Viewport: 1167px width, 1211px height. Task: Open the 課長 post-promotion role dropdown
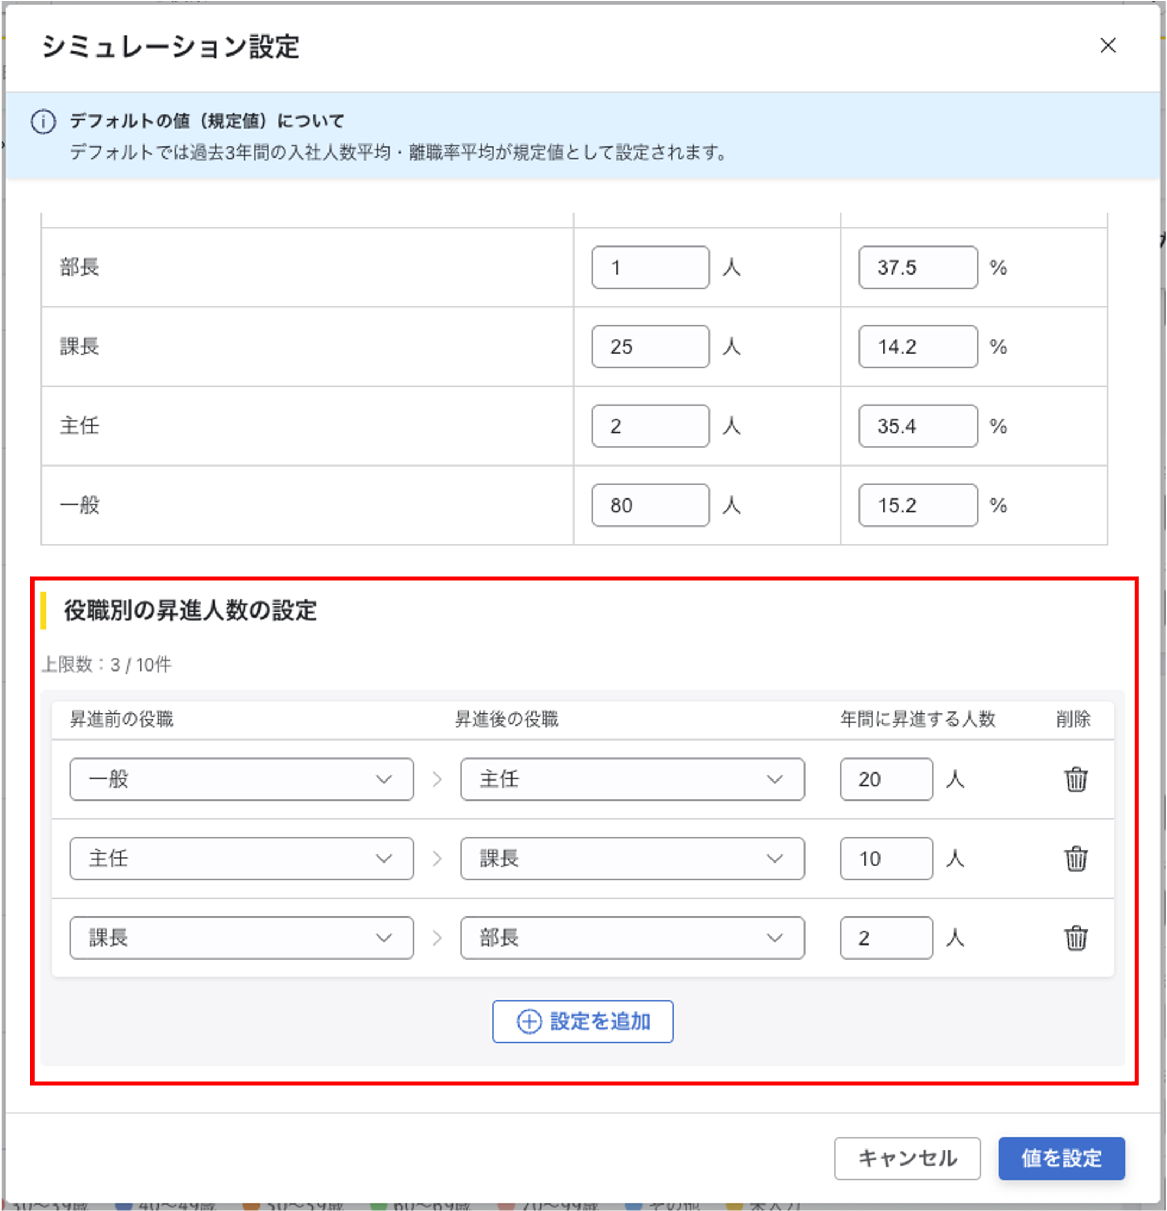click(632, 858)
